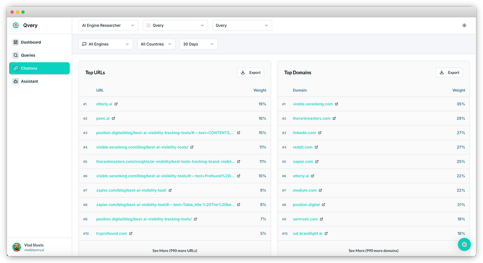Open reddit.com external link icon
Image resolution: width=483 pixels, height=263 pixels.
pos(316,147)
